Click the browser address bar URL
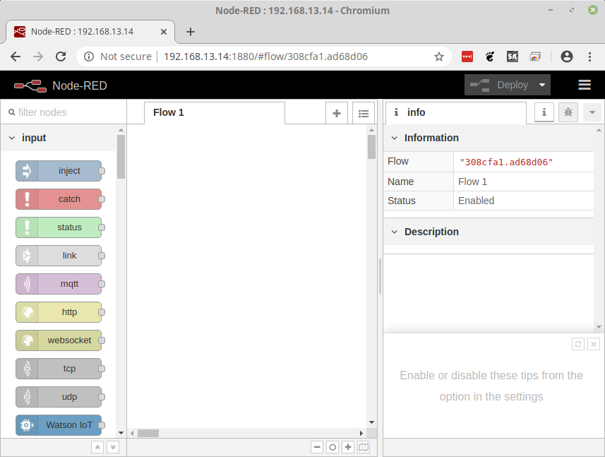 (x=265, y=57)
